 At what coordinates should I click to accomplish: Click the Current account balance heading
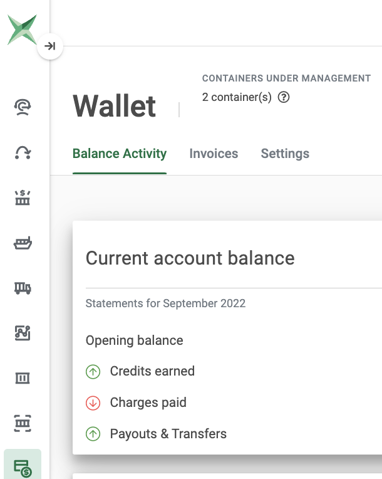tap(190, 258)
